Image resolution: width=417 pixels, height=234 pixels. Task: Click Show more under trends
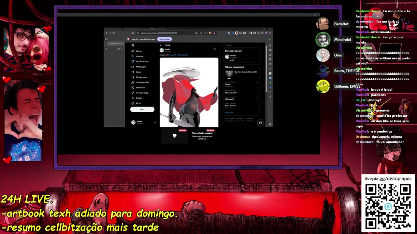pos(229,112)
